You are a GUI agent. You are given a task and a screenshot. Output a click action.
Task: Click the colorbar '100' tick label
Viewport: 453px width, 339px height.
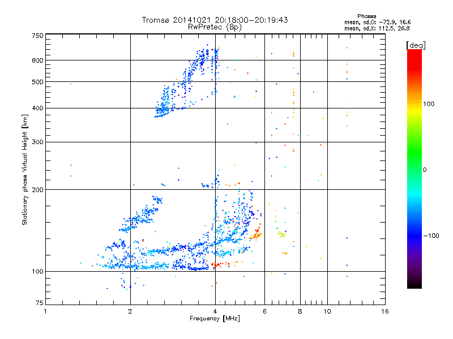point(429,104)
